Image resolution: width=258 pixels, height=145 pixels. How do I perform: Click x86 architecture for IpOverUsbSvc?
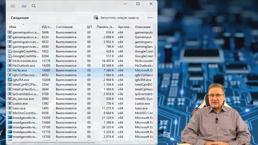(x=121, y=94)
